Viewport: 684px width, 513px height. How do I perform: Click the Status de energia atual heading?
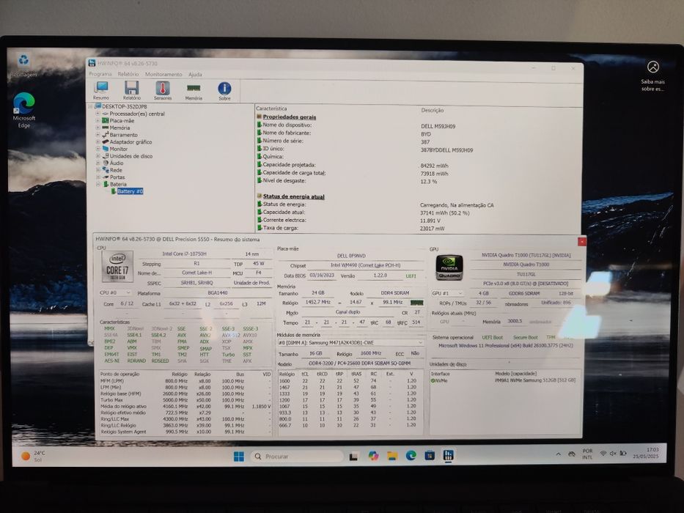pyautogui.click(x=293, y=196)
